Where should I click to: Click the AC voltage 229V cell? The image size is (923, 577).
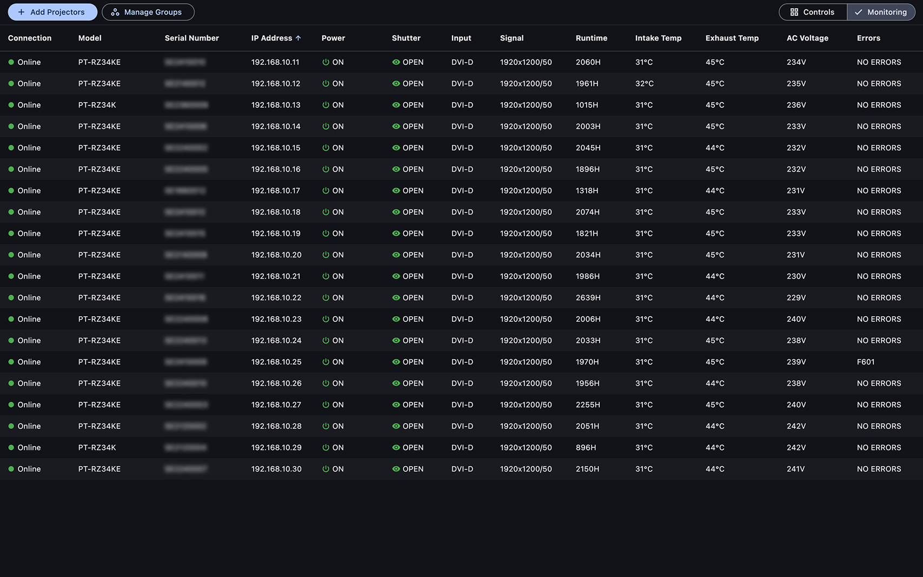(x=796, y=297)
